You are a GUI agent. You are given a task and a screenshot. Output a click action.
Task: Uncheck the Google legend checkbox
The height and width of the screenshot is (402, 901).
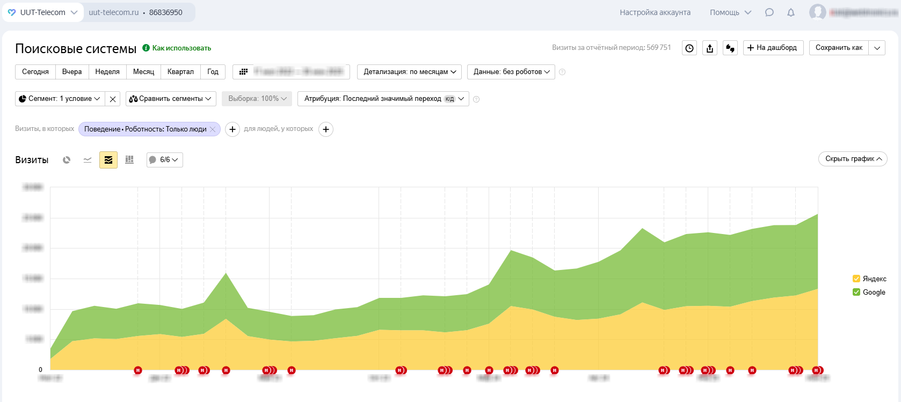click(x=856, y=292)
